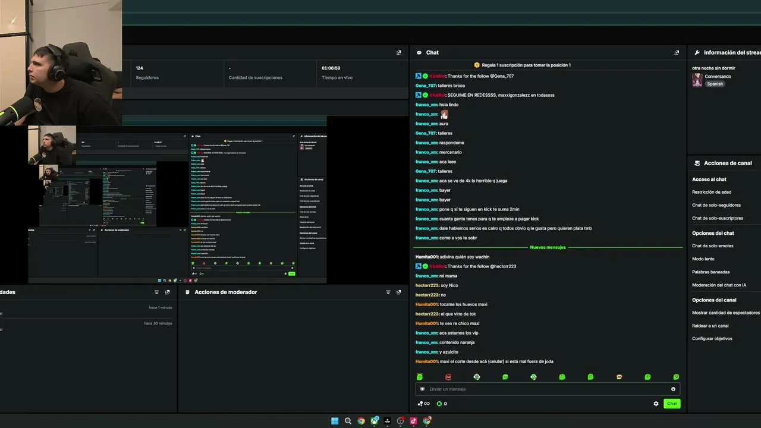Send message with green Chat button
Screen dimensions: 761x428
click(672, 404)
